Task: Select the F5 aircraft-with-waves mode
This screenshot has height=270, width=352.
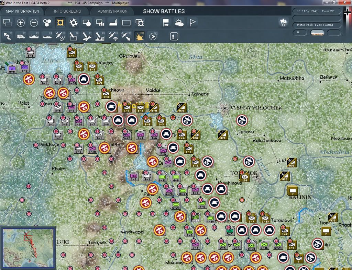Action: pos(60,36)
